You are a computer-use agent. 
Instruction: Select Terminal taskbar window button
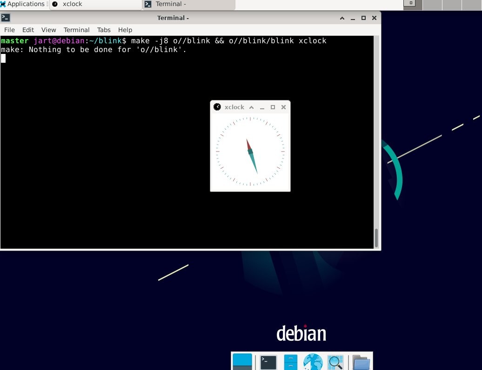pos(189,4)
